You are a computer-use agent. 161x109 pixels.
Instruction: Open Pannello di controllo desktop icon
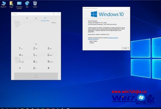pos(19,5)
